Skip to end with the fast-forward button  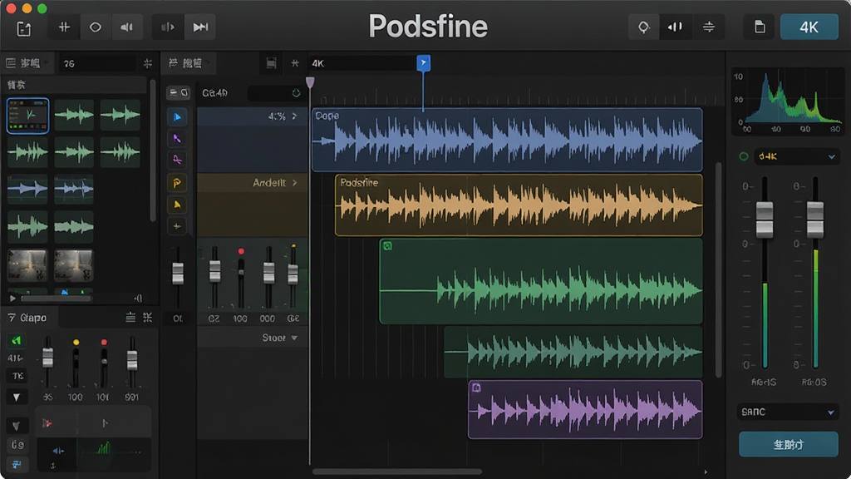200,27
